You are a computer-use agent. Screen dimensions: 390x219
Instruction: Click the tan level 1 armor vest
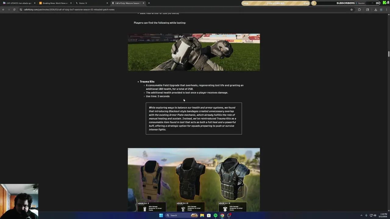pos(151,179)
